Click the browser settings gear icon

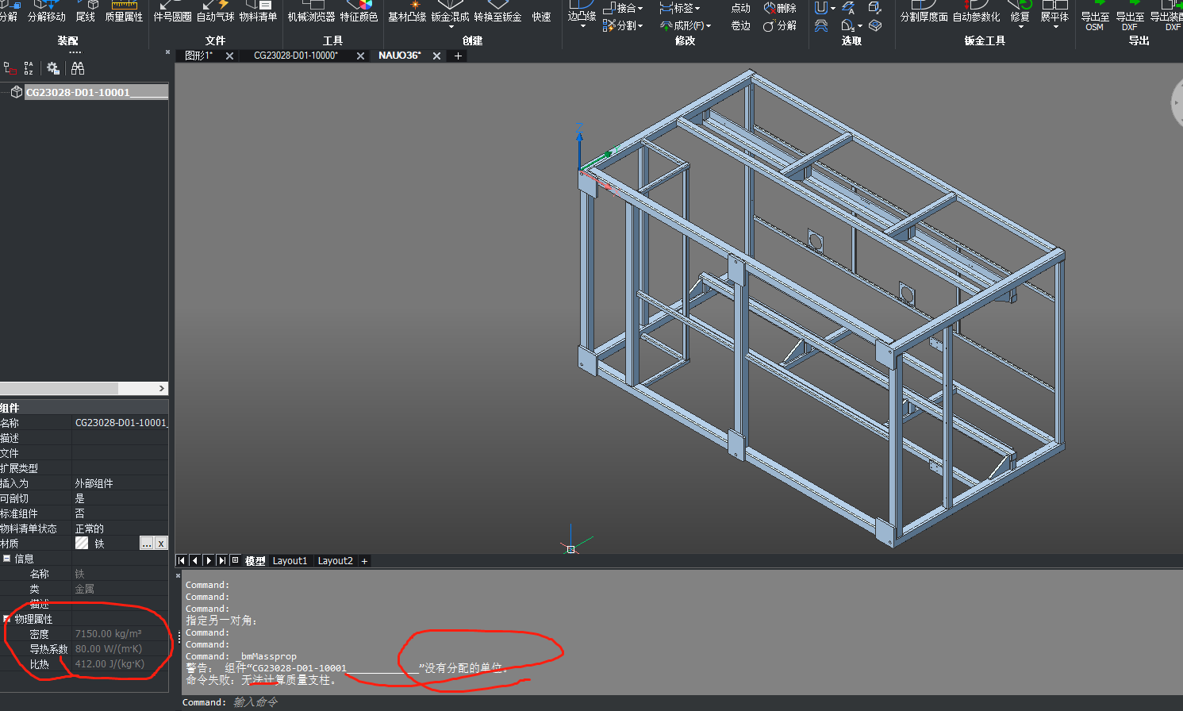53,69
